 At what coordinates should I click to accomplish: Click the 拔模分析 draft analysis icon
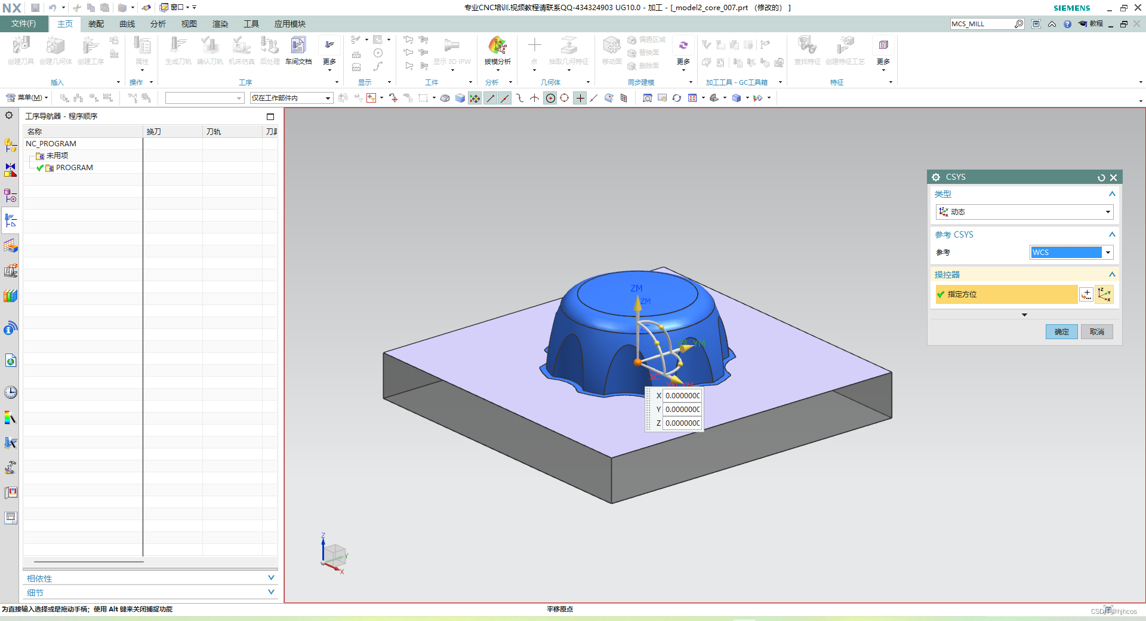point(497,50)
